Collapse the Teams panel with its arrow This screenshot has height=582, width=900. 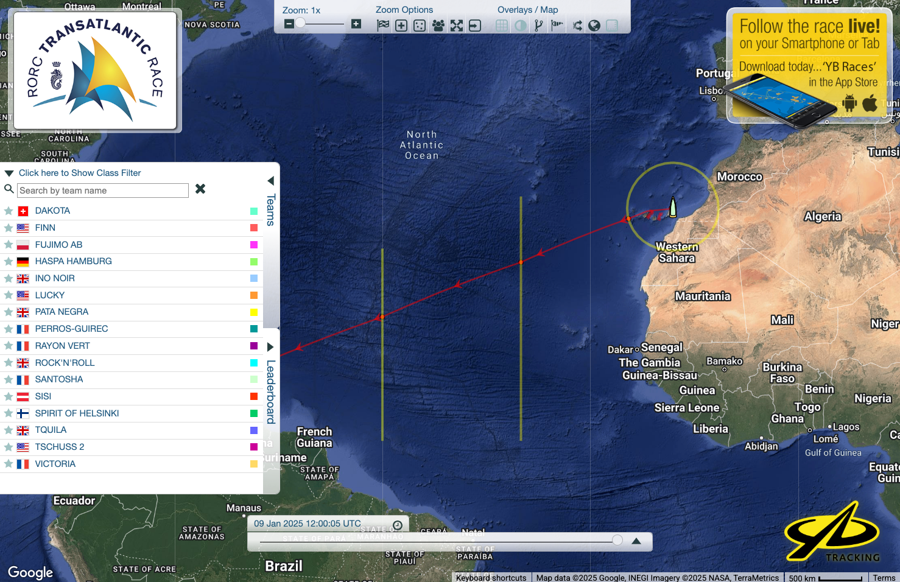(270, 180)
